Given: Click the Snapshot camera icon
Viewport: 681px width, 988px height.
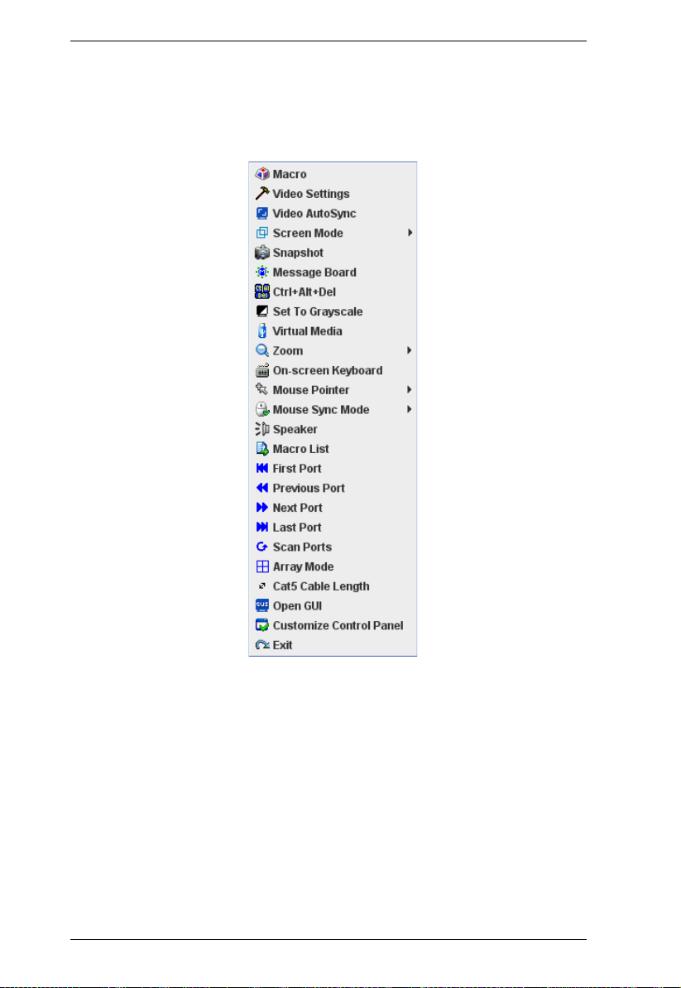Looking at the screenshot, I should tap(261, 253).
